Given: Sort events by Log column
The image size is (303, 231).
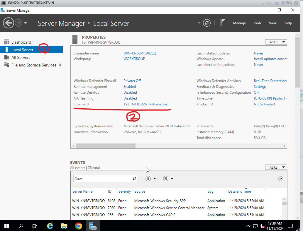Looking at the screenshot, I should click(210, 191).
